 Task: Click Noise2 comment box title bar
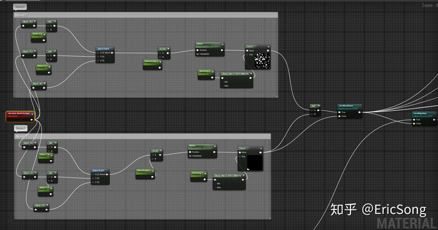tap(145, 15)
